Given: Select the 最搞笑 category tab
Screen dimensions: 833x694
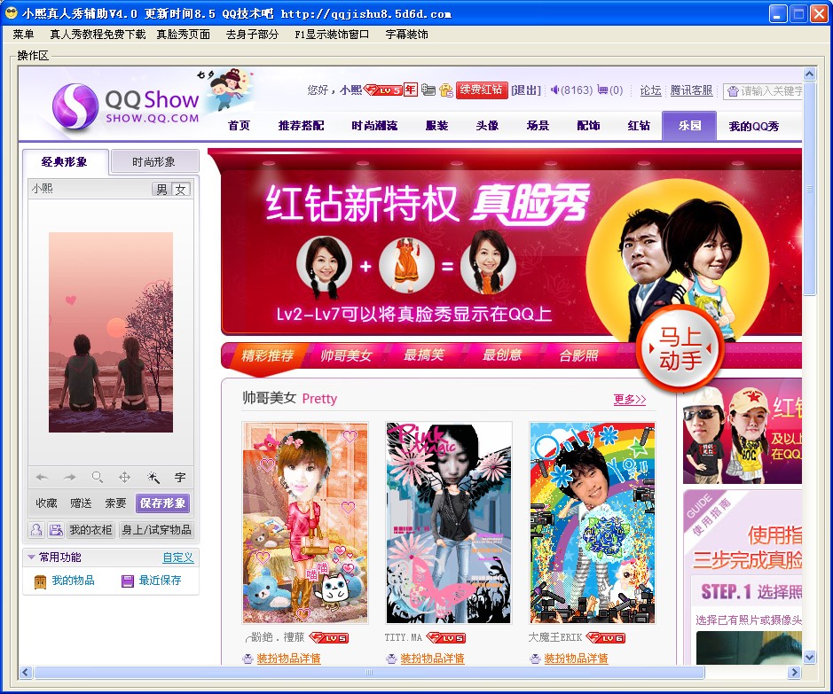Looking at the screenshot, I should pyautogui.click(x=423, y=355).
